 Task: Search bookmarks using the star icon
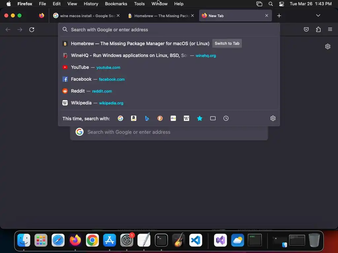coord(200,118)
